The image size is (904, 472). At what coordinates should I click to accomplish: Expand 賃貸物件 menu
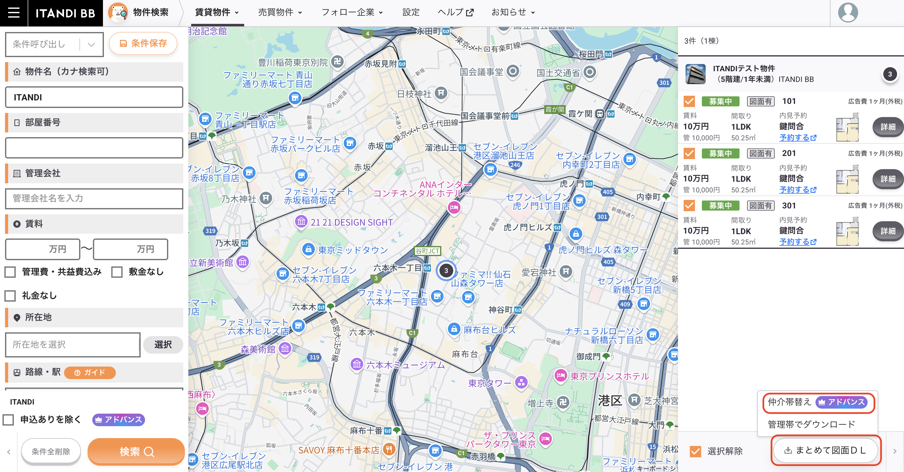click(x=217, y=12)
